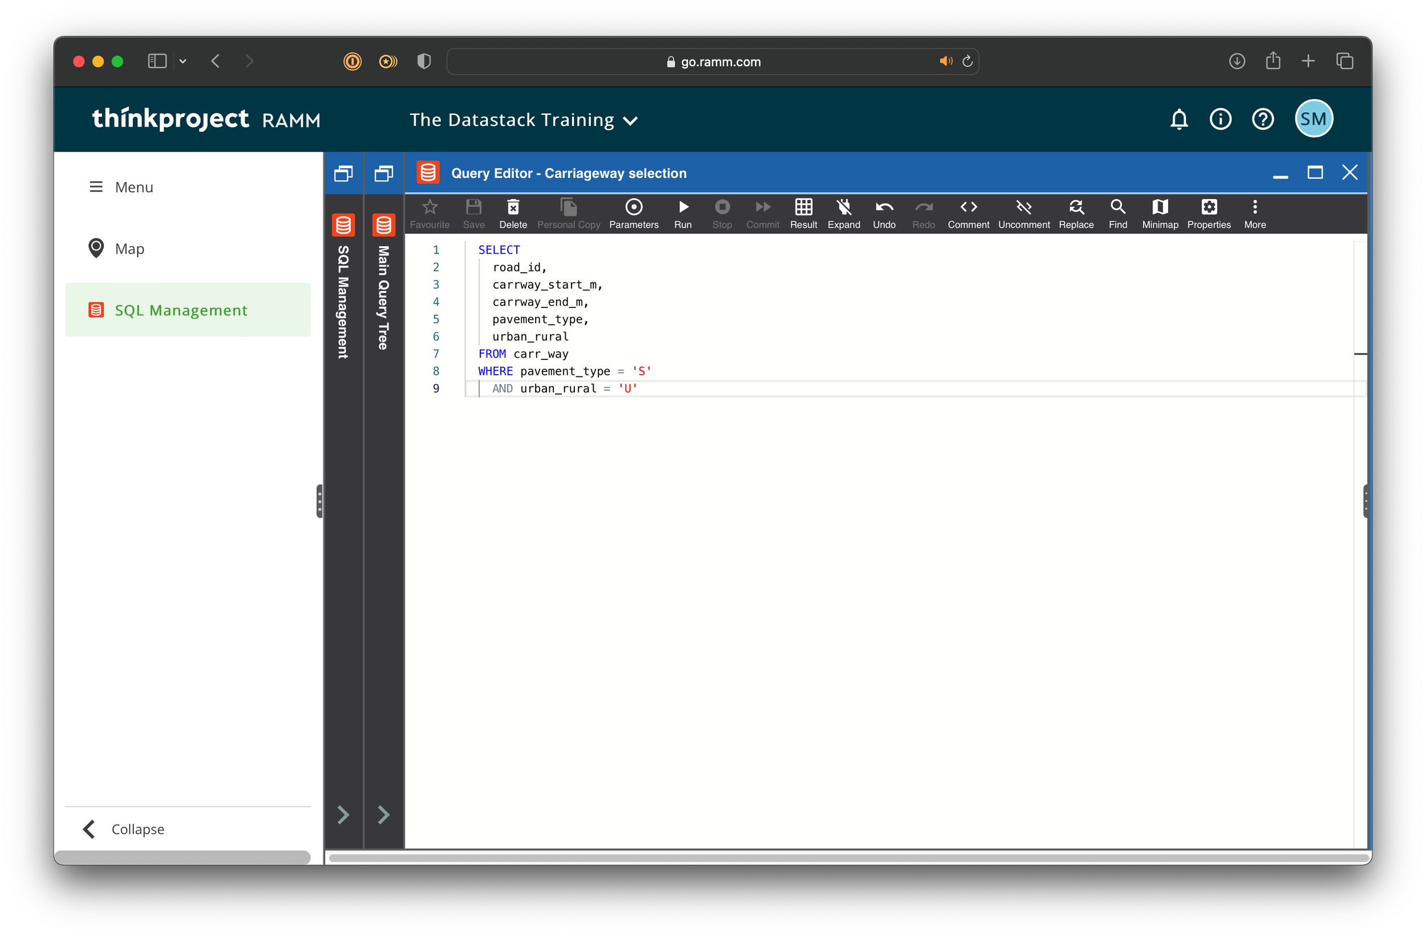This screenshot has height=936, width=1426.
Task: Save the current query
Action: [473, 213]
